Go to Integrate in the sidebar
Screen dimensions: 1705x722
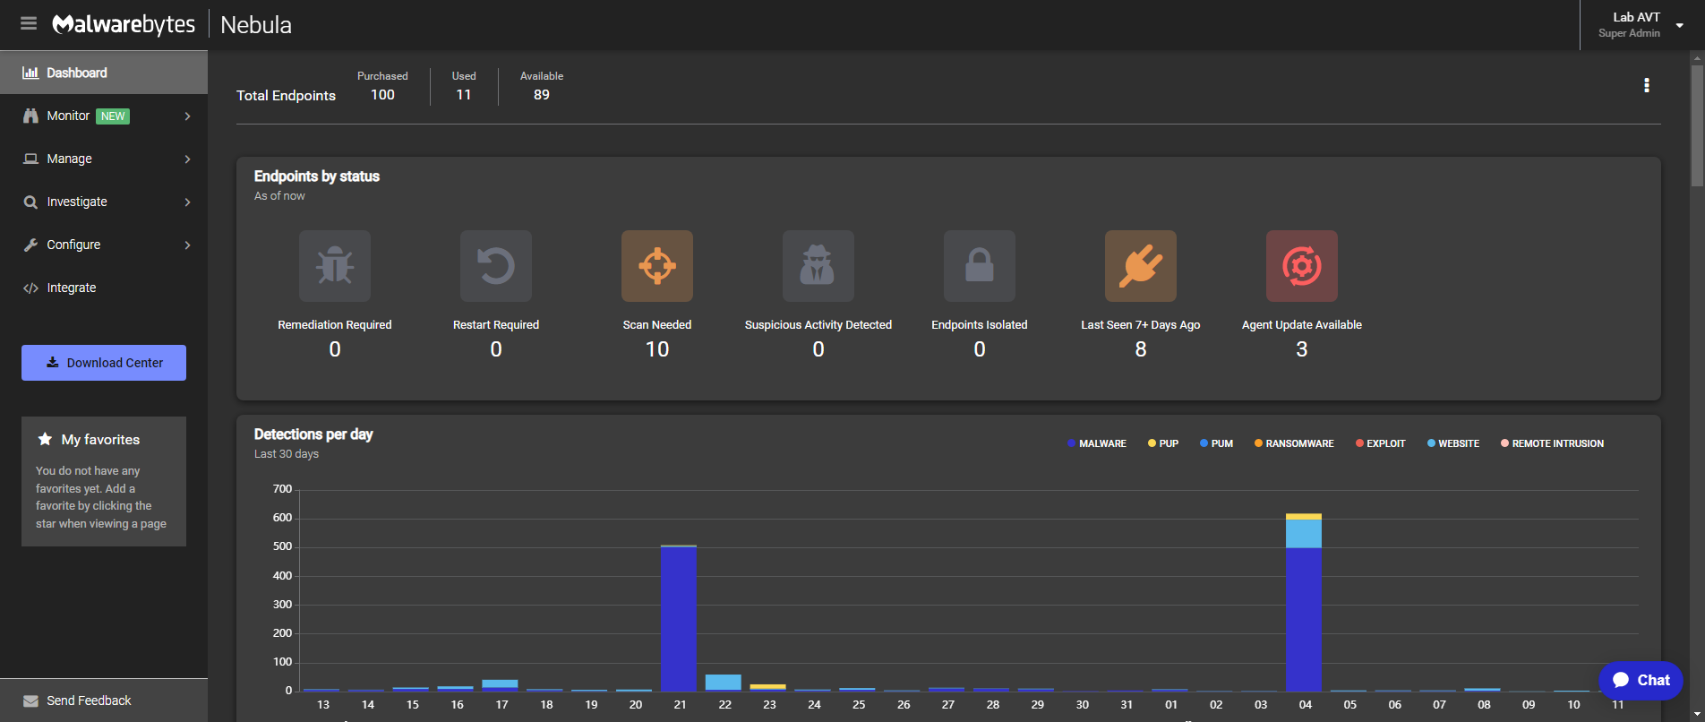tap(72, 288)
